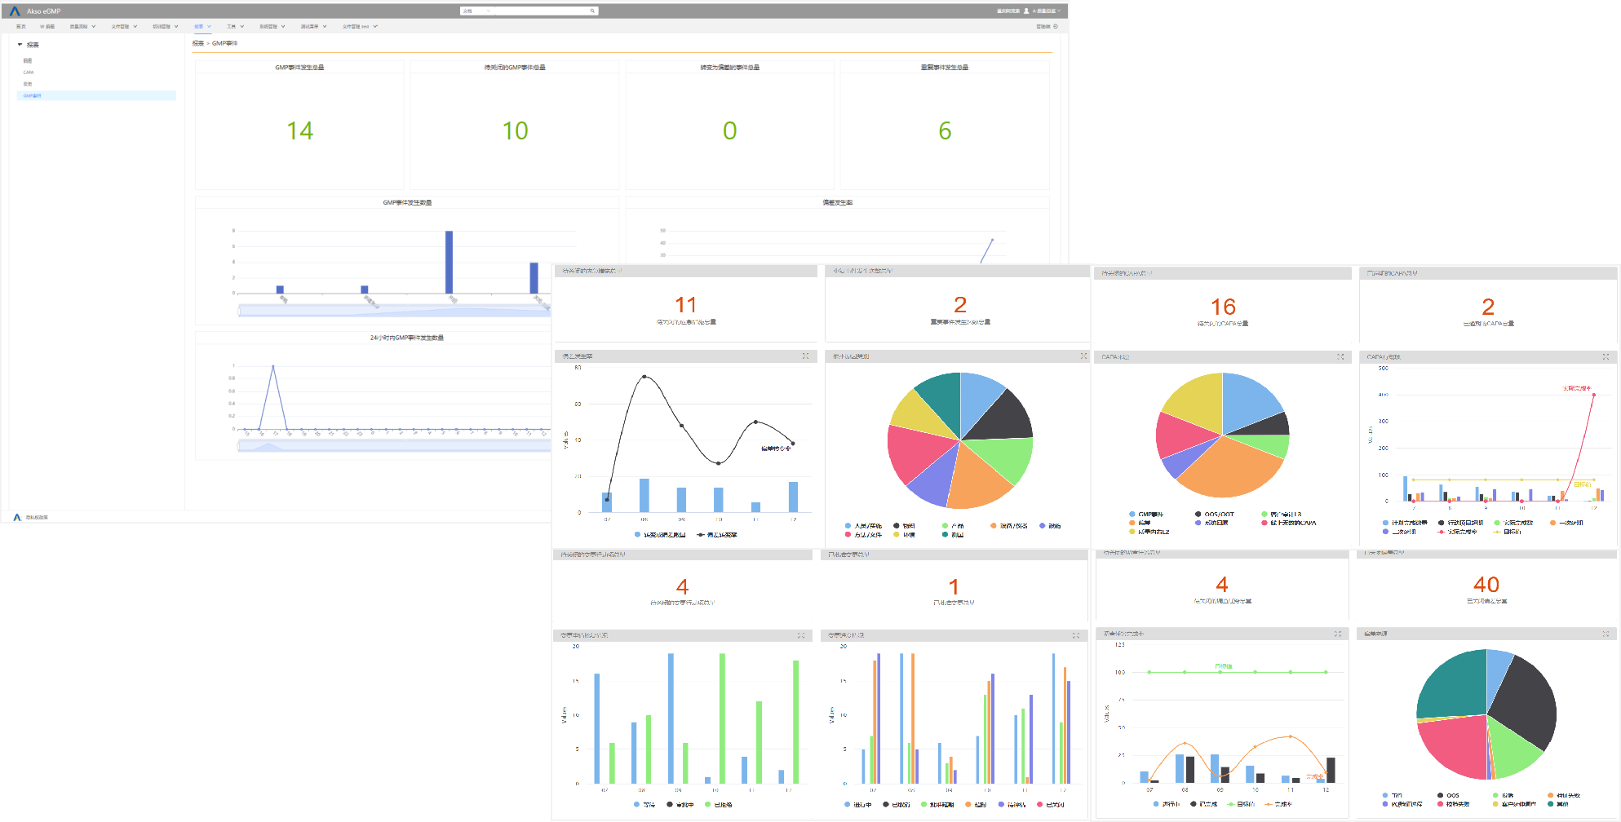Toggle the blue bar series legend under 偏差发生率
This screenshot has width=1621, height=822.
659,535
